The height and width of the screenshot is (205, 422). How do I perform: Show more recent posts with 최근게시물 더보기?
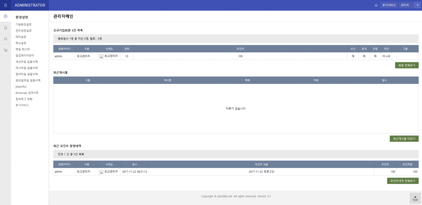point(404,139)
